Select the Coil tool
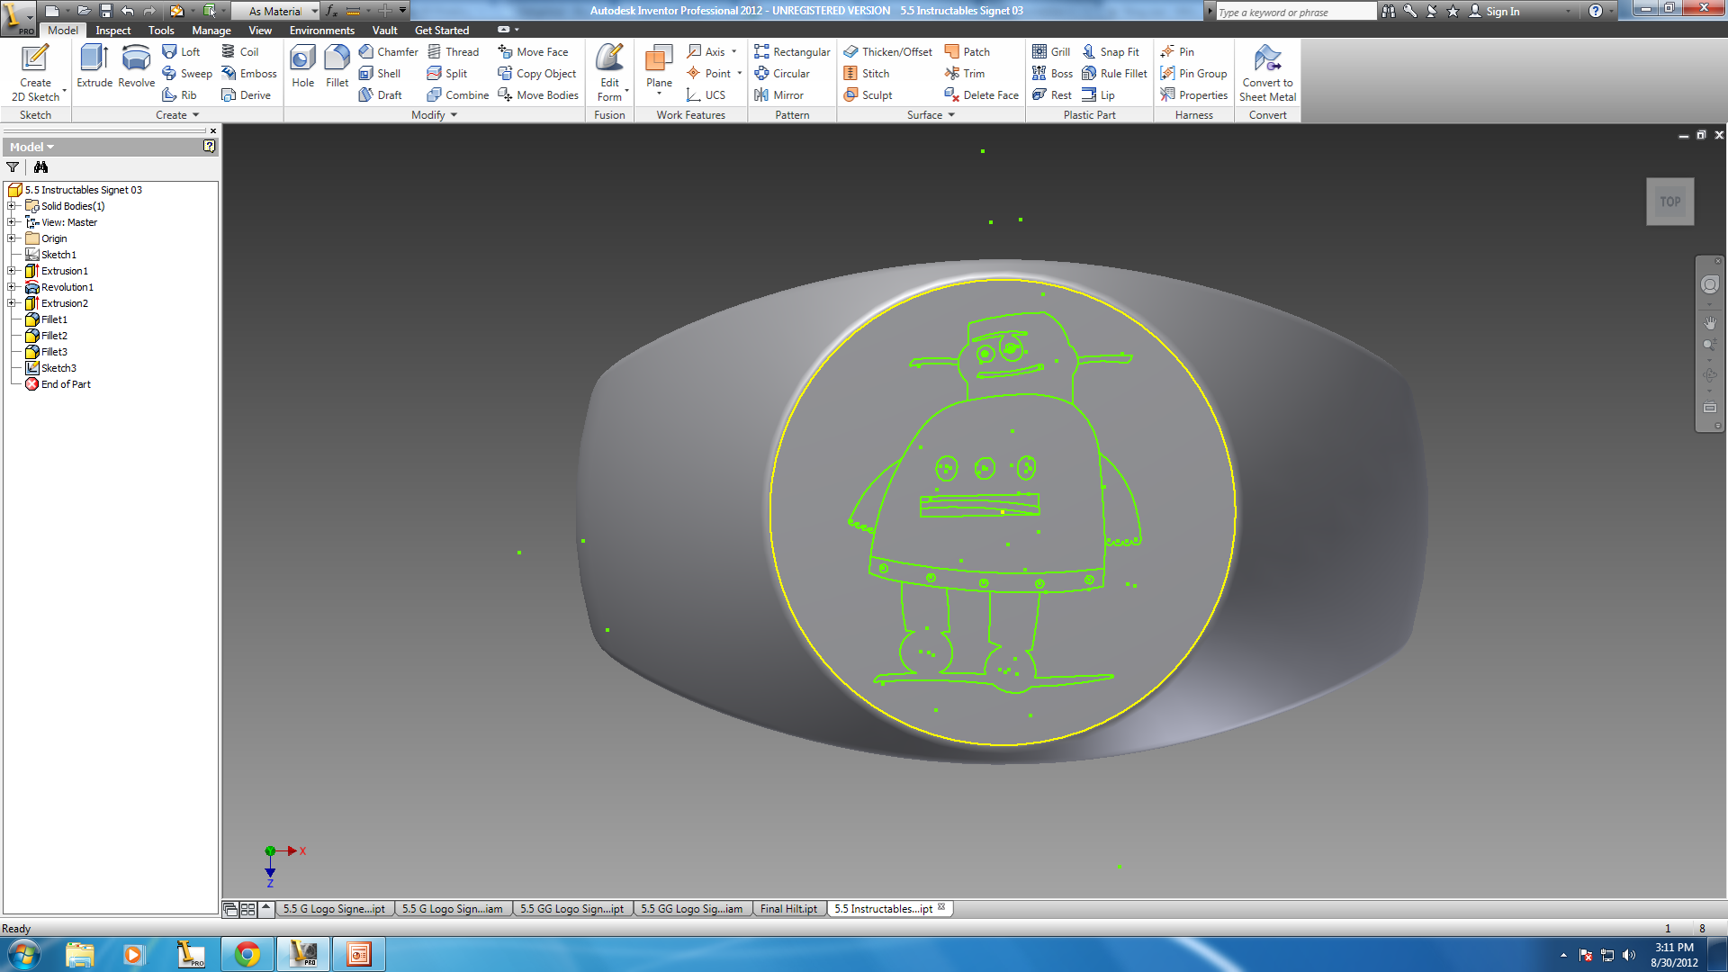 point(240,52)
